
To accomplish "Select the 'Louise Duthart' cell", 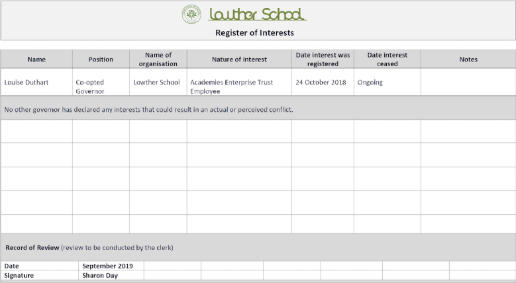I will tap(36, 82).
